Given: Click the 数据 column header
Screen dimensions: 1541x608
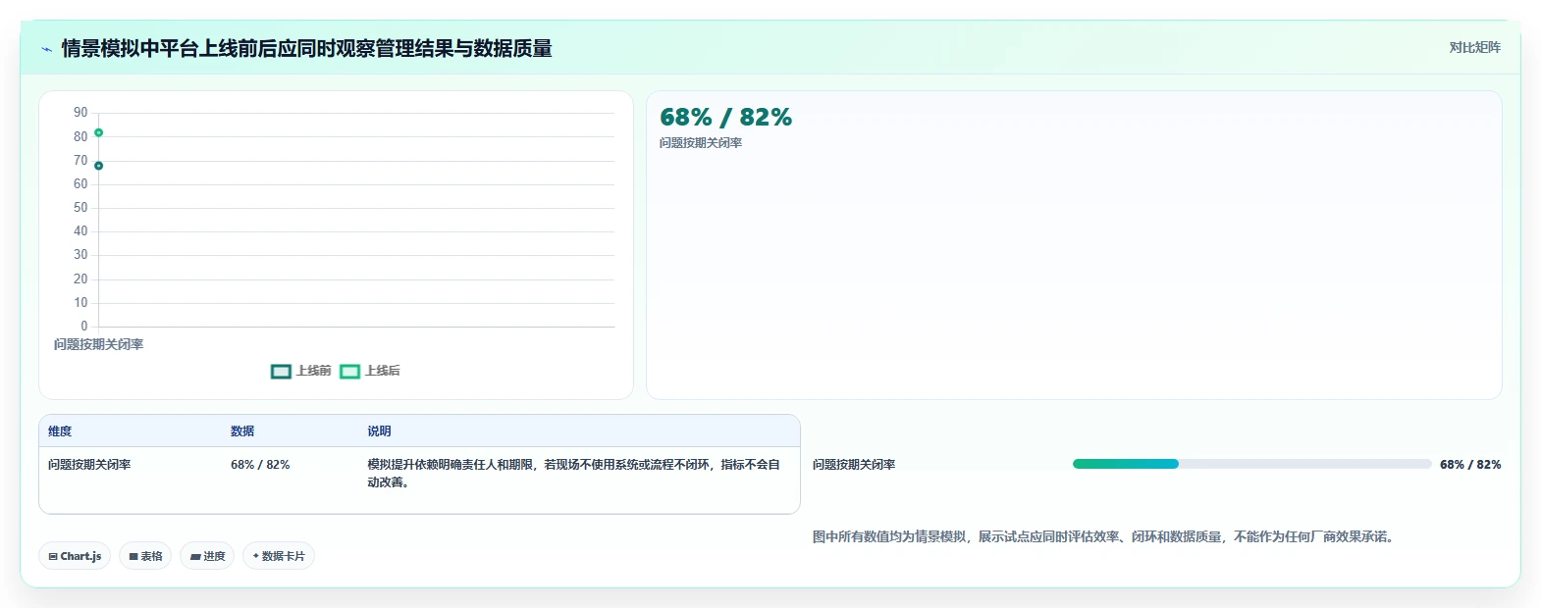Looking at the screenshot, I should click(242, 431).
